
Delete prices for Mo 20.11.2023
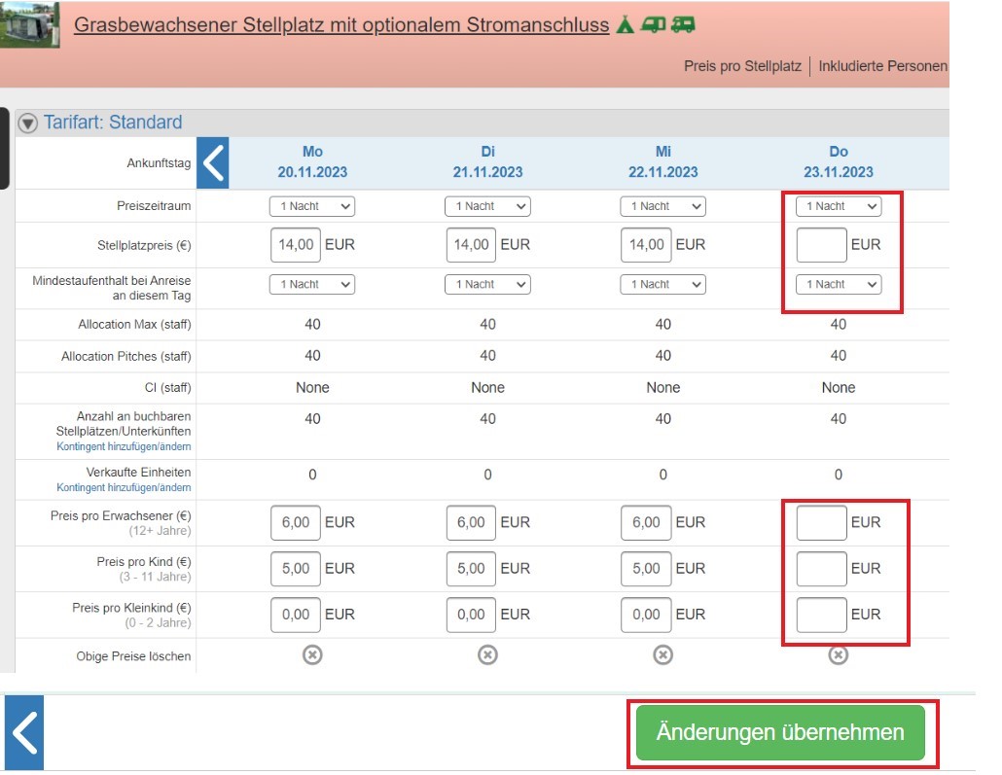pos(312,654)
